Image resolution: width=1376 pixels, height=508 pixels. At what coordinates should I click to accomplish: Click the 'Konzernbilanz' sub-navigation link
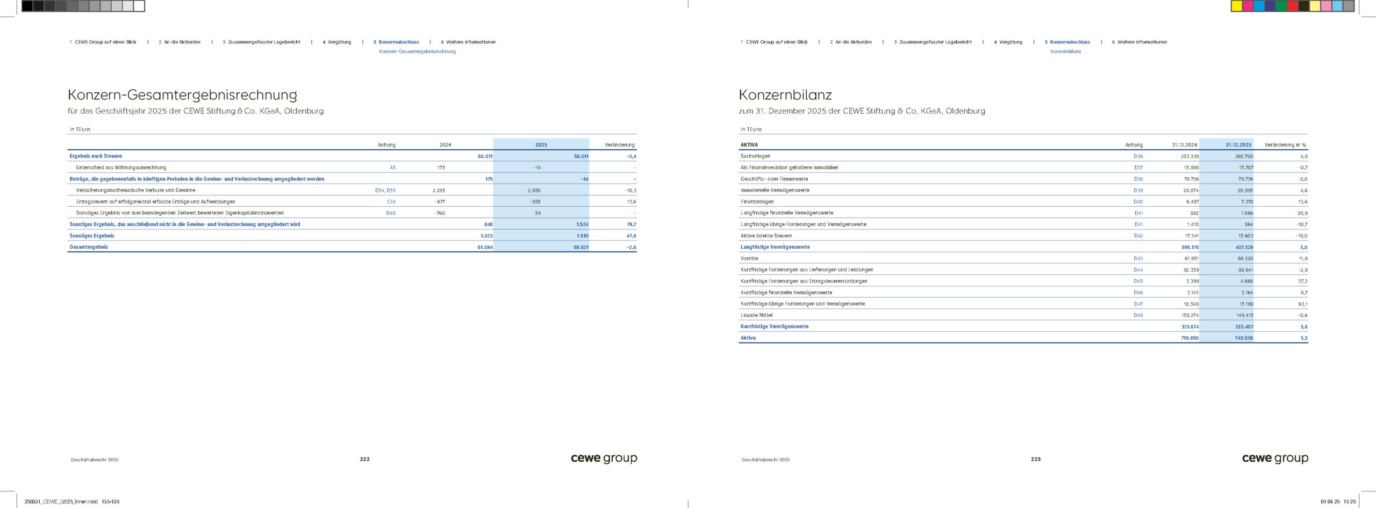tap(1065, 52)
